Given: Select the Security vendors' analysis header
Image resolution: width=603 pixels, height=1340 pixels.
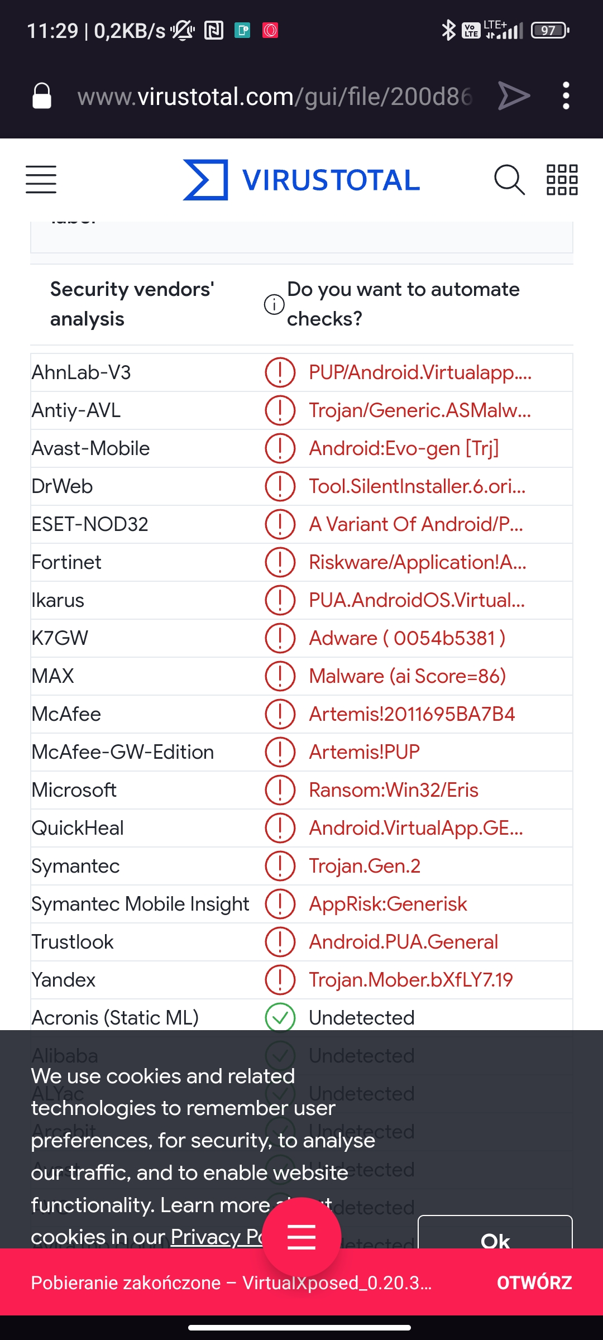Looking at the screenshot, I should coord(133,304).
